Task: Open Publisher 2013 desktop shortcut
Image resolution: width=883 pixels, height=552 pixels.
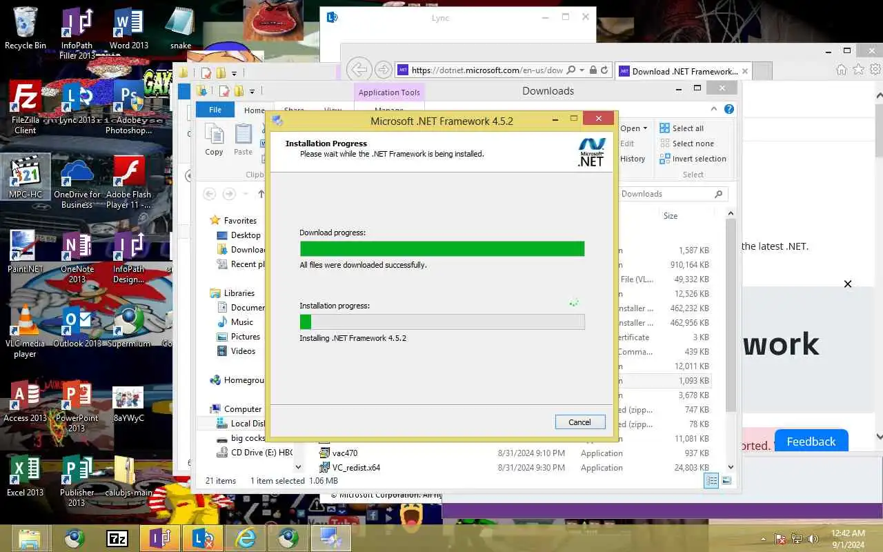Action: (x=77, y=480)
